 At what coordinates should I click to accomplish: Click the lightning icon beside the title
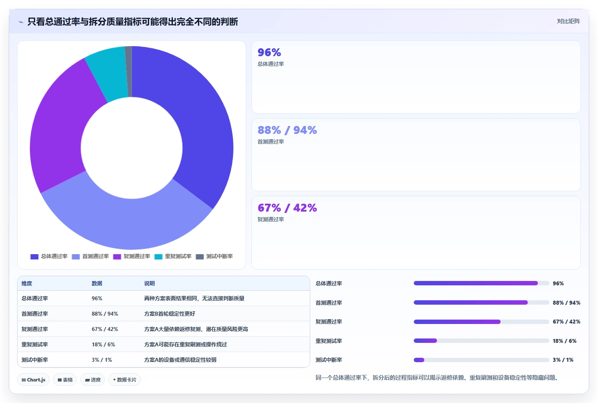[21, 22]
